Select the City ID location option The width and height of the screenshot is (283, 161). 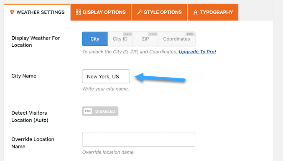[x=120, y=39]
